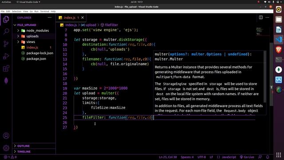Viewport: 284px width, 160px height.
Task: Open Files manager in Ubuntu dock
Action: pyautogui.click(x=279, y=20)
